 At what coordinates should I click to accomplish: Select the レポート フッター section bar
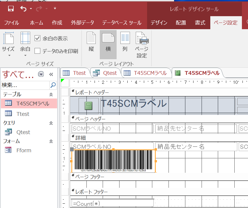click(159, 192)
